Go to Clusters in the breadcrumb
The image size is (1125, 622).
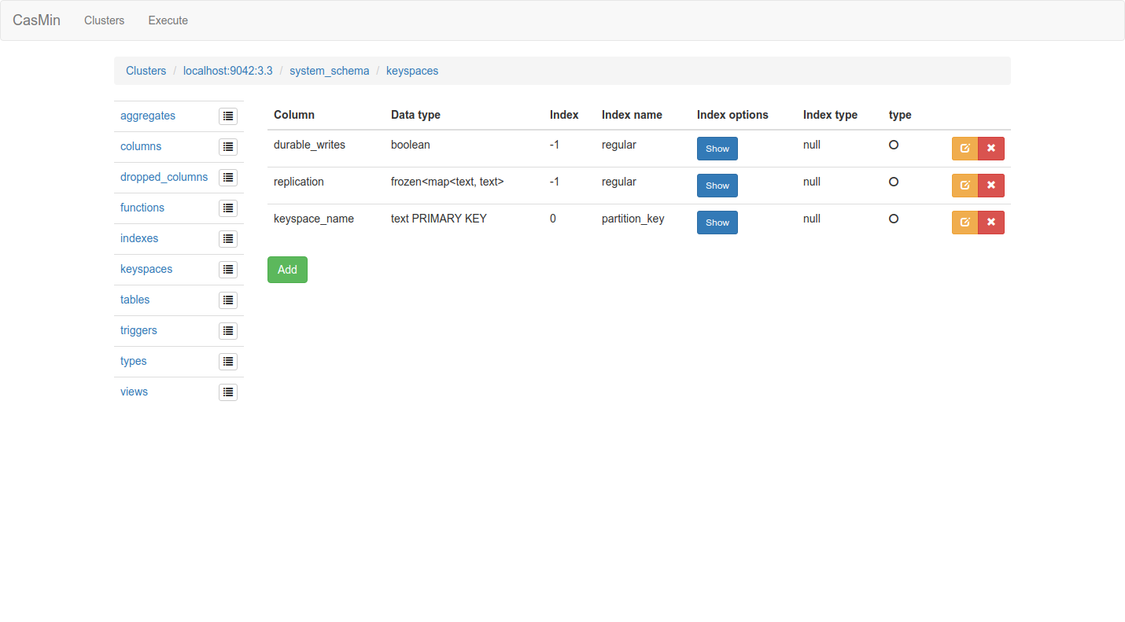[x=146, y=71]
